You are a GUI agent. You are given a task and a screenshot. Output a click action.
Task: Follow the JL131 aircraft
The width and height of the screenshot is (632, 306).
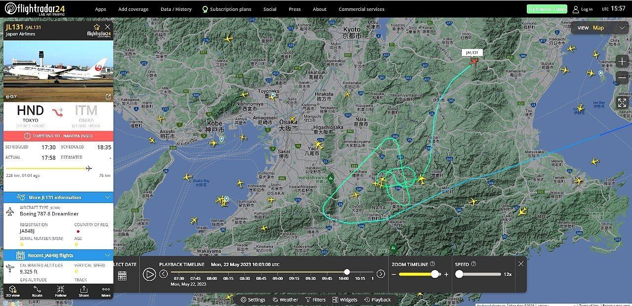point(60,291)
